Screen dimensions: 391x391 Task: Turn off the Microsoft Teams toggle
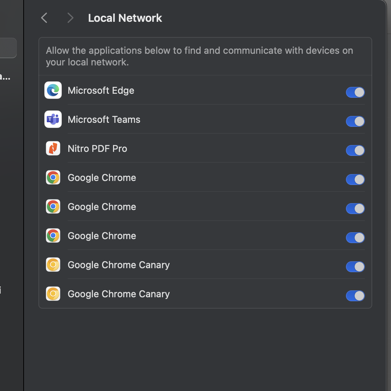point(355,121)
